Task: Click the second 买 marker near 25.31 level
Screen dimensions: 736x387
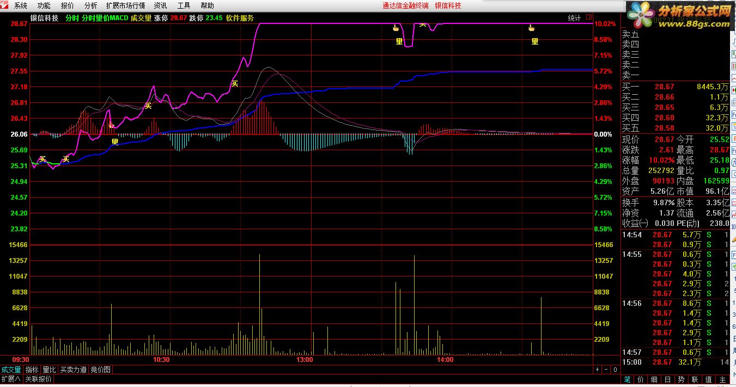Action: click(x=66, y=159)
